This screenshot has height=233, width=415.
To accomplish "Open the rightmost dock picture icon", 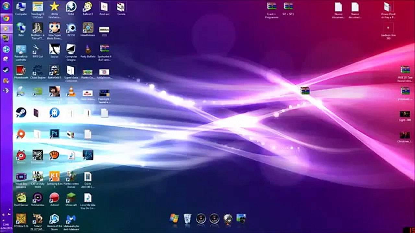I will [x=241, y=218].
